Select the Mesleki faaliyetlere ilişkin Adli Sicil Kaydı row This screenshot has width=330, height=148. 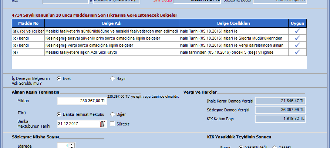point(111,52)
